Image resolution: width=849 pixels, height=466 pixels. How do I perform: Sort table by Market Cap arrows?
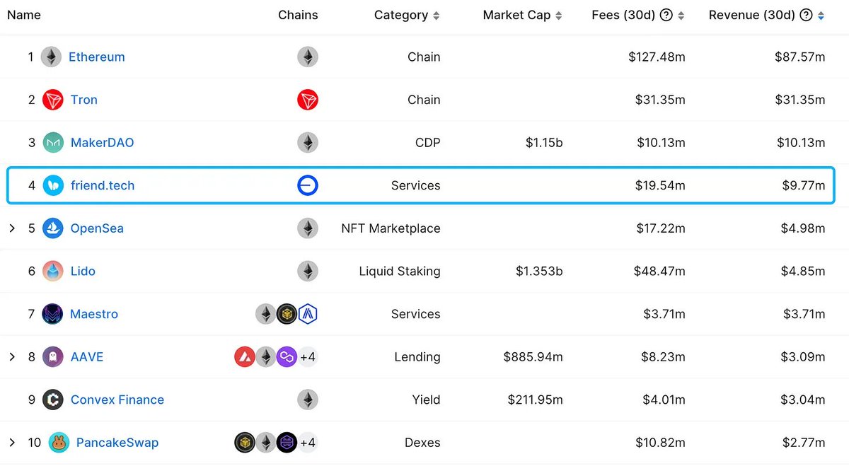pos(559,16)
